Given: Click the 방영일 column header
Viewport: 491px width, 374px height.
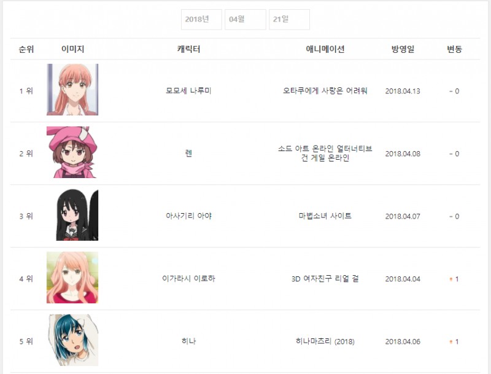Looking at the screenshot, I should [403, 49].
